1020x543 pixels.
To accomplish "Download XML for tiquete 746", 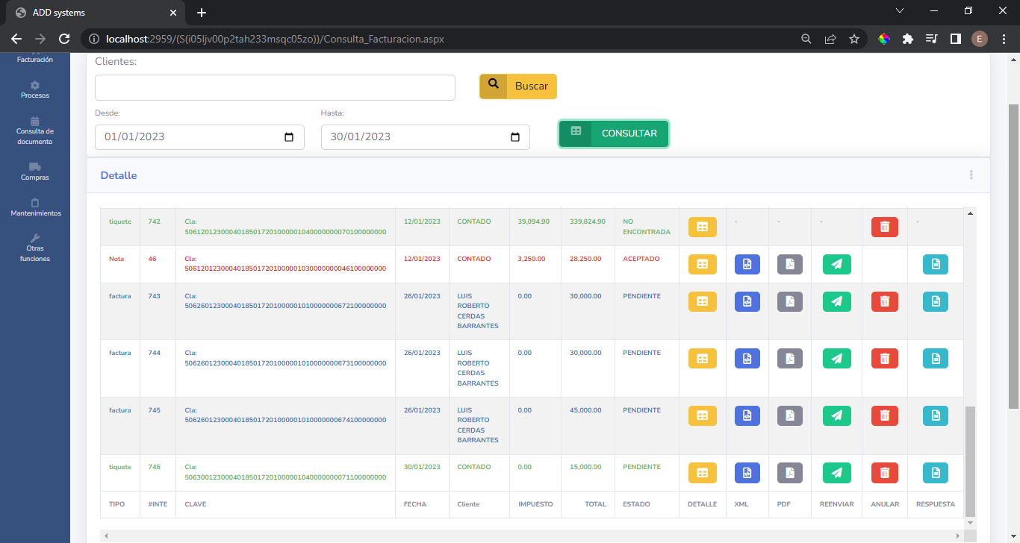I will (x=747, y=472).
